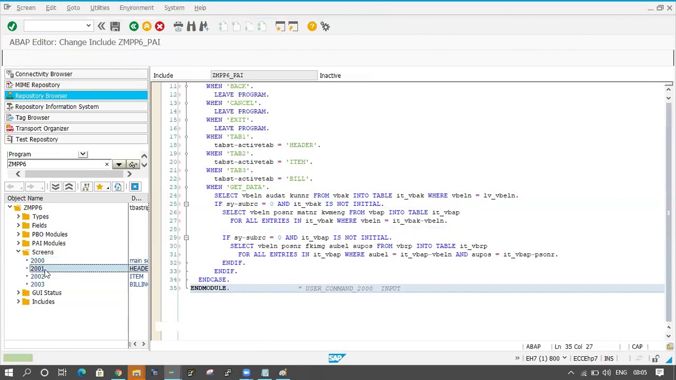This screenshot has height=380, width=676.
Task: Click the Windows taskbar Search icon
Action: click(x=27, y=373)
